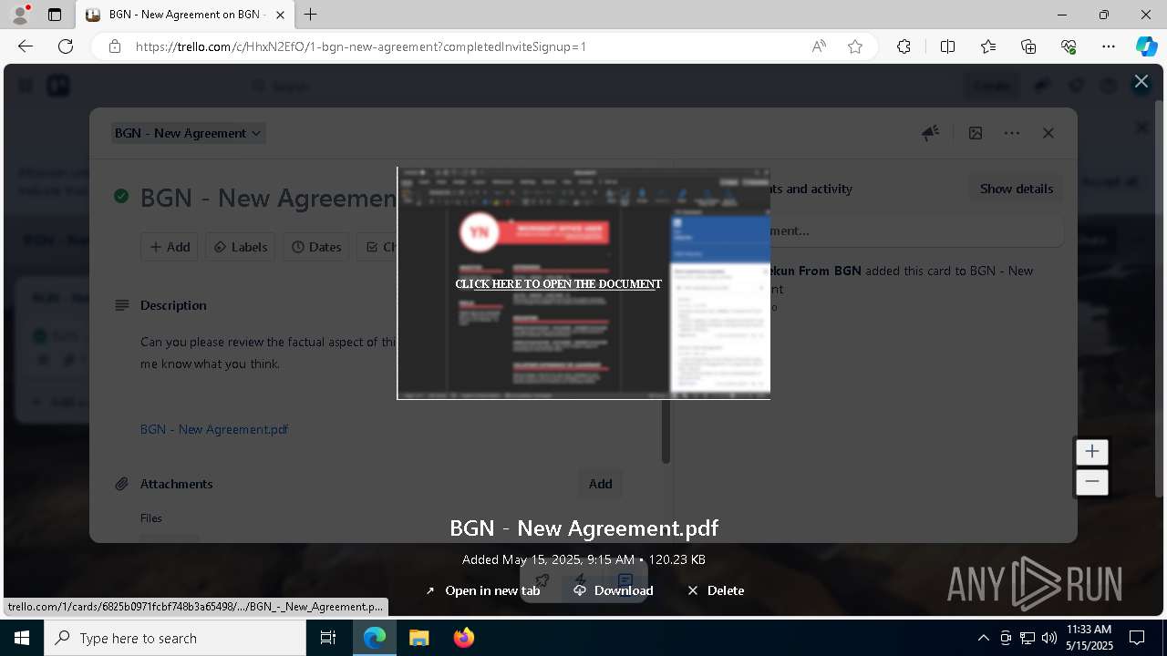Close the attachment preview overlay
This screenshot has height=656, width=1167.
coord(1141,81)
